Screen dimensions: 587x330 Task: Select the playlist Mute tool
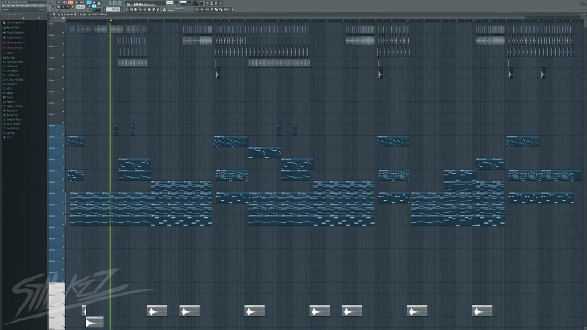(68, 14)
